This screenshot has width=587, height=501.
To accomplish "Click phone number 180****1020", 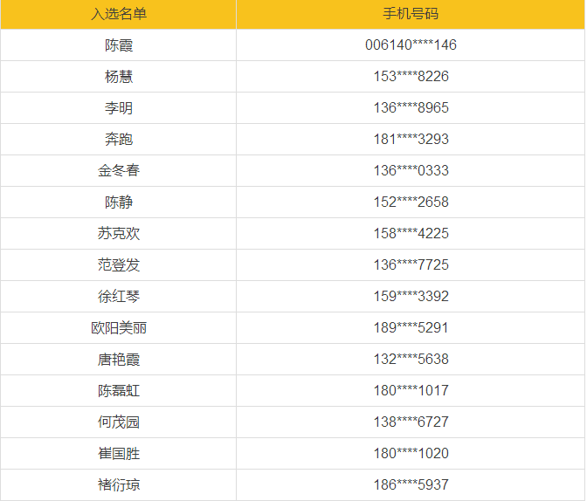I will coord(411,453).
